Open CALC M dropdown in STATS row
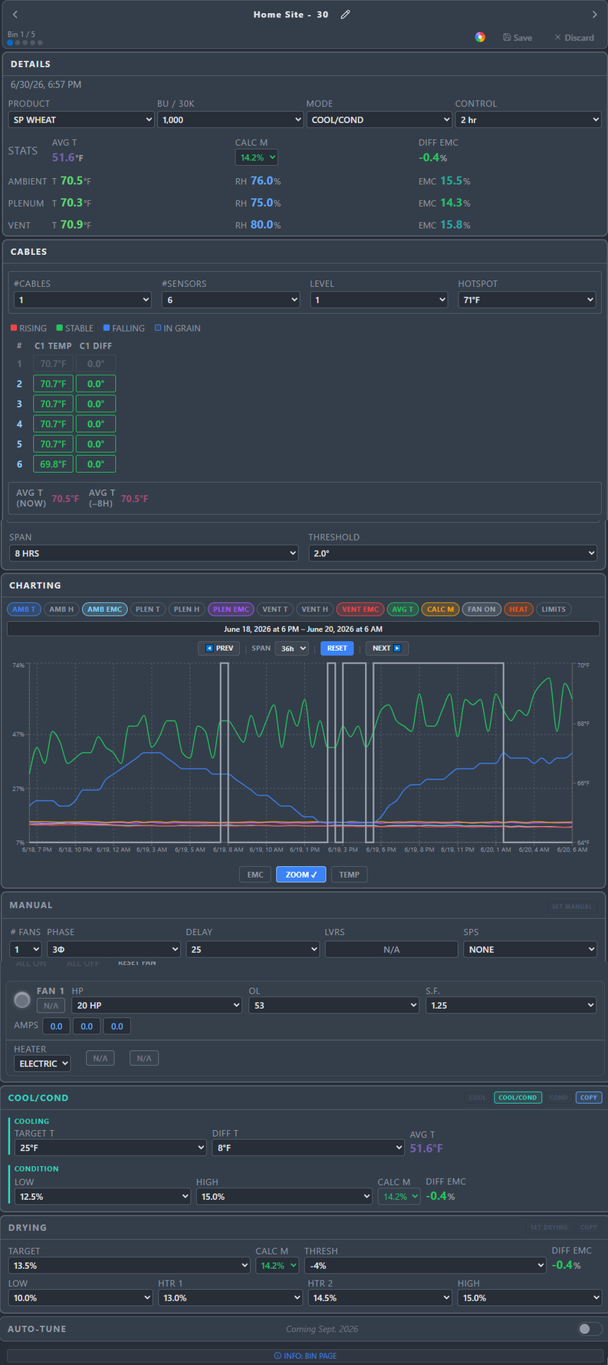608x1365 pixels. [256, 157]
